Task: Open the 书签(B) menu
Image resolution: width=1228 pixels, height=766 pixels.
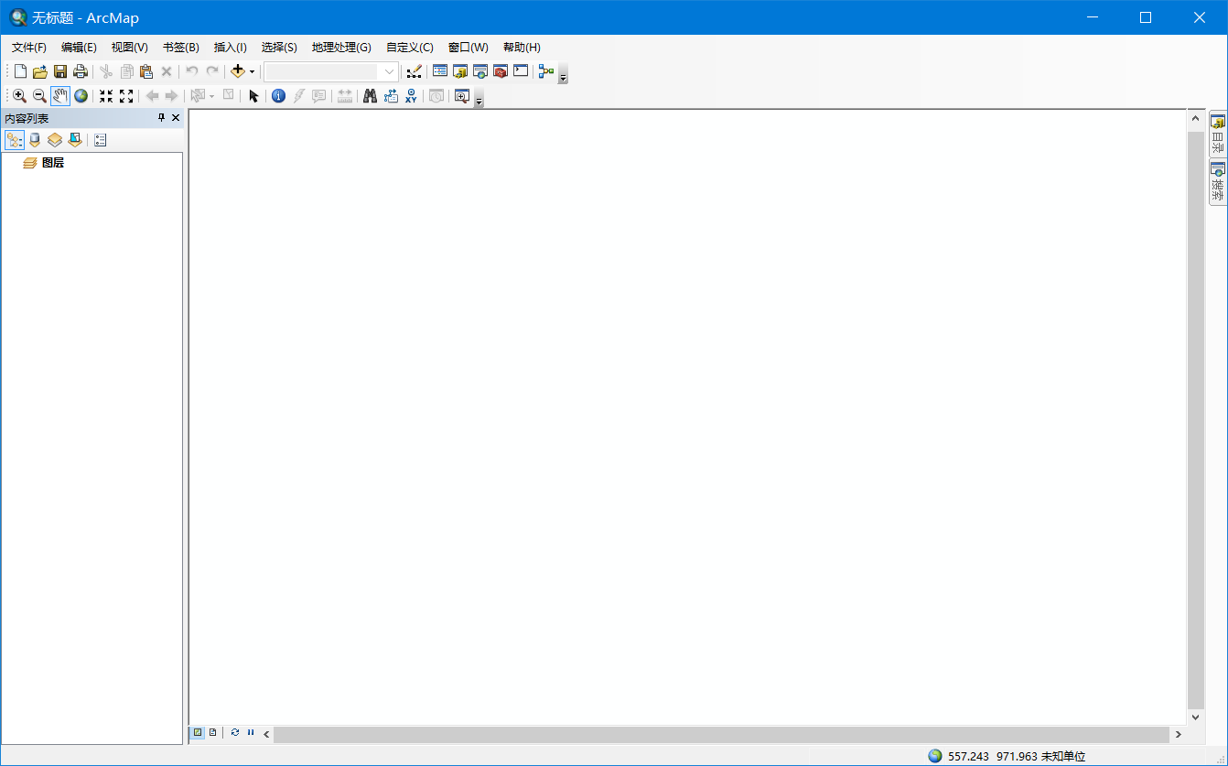Action: point(179,47)
